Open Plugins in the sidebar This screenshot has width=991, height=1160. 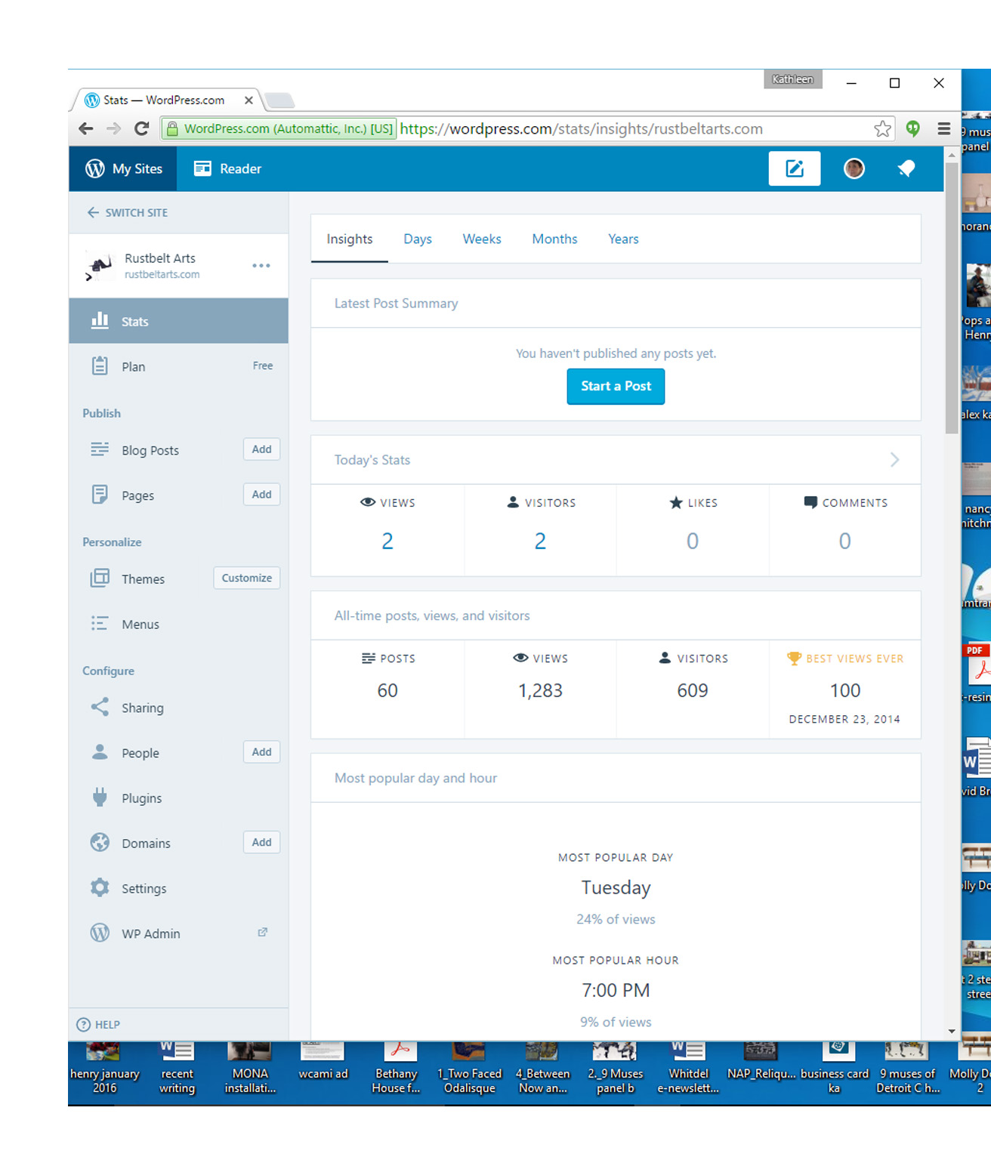coord(141,798)
